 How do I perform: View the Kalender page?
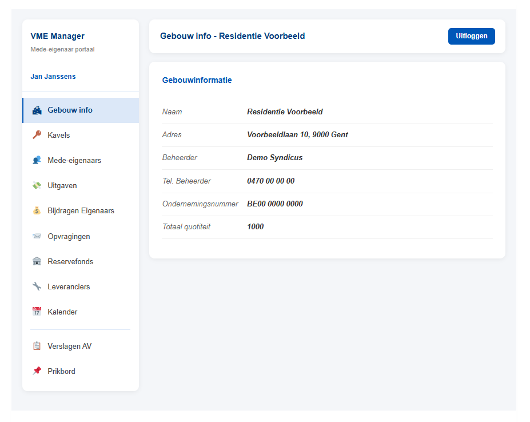[x=81, y=312]
